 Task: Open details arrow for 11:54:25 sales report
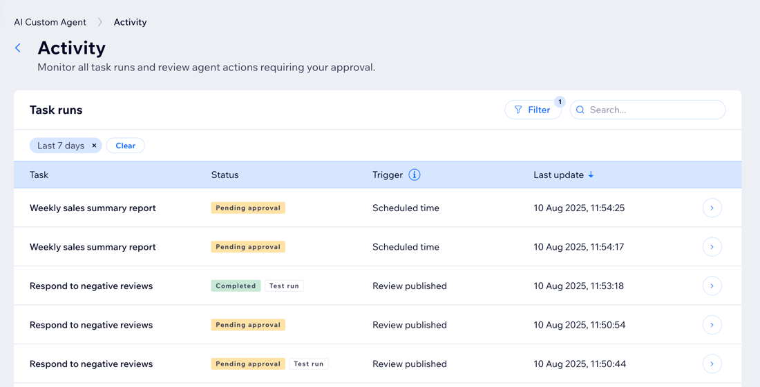tap(712, 208)
